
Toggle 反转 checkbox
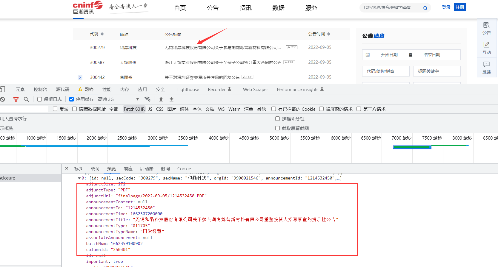point(55,109)
